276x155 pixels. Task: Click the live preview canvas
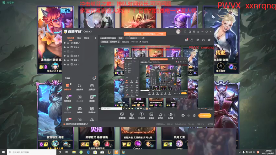click(156, 78)
